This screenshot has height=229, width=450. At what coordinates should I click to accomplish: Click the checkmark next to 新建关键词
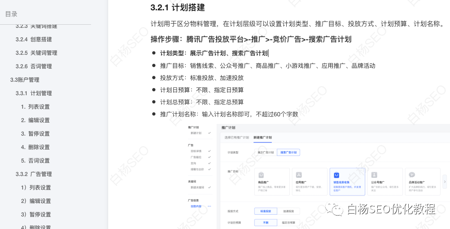tap(210, 187)
